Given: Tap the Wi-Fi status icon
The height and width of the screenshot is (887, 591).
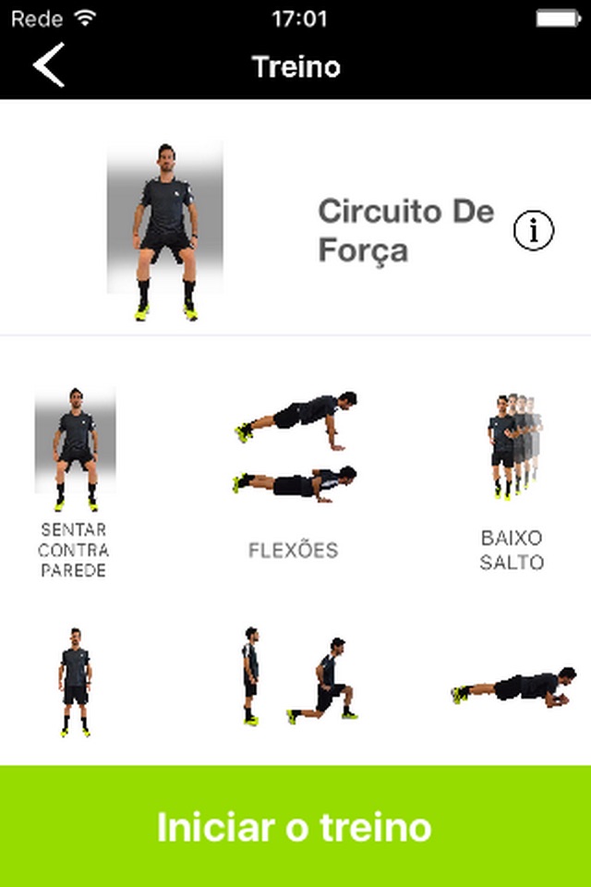Looking at the screenshot, I should click(x=85, y=18).
